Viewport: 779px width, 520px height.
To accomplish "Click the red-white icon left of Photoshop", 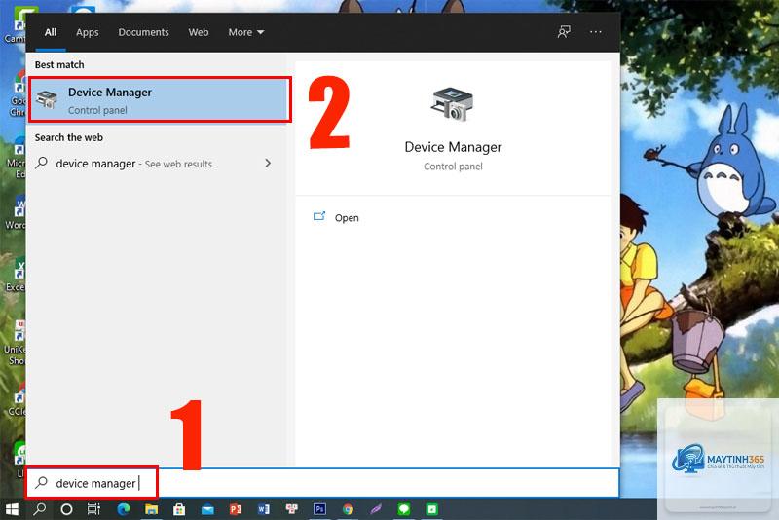I will click(x=292, y=509).
